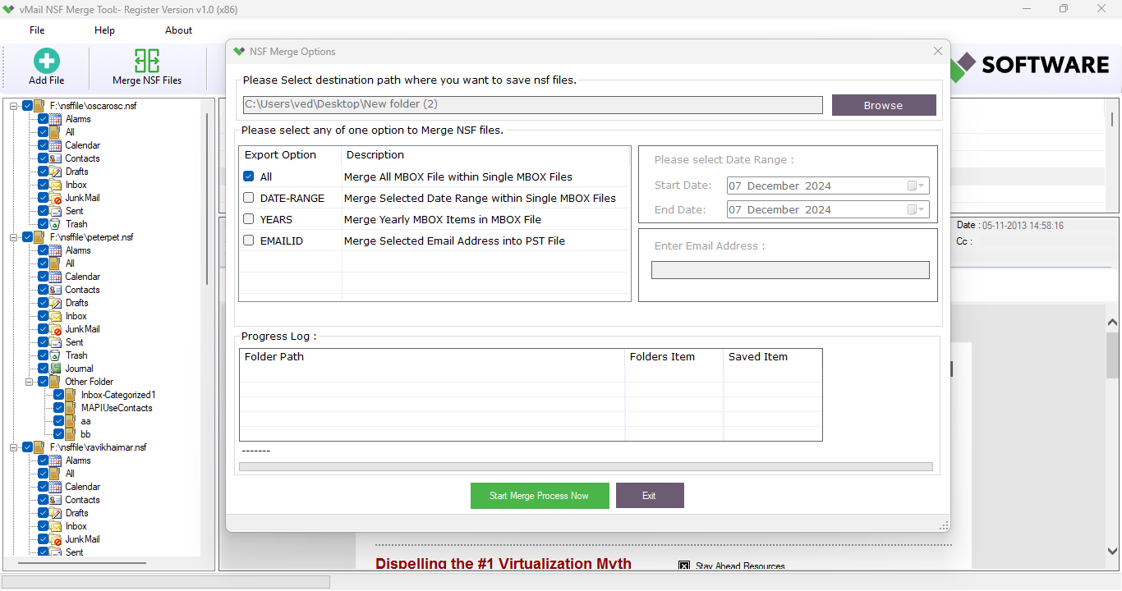This screenshot has width=1122, height=591.
Task: Click the Inbox folder icon under peterpet.nsf
Action: pos(55,316)
